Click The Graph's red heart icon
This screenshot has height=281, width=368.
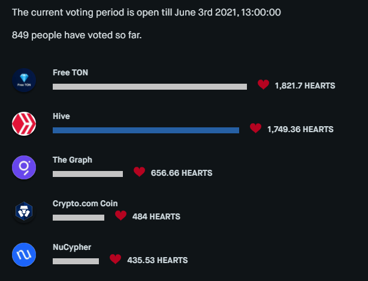tap(139, 172)
